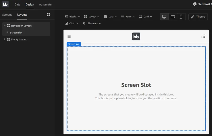Expand the Empty Layout tree item
The height and width of the screenshot is (136, 212).
point(5,39)
